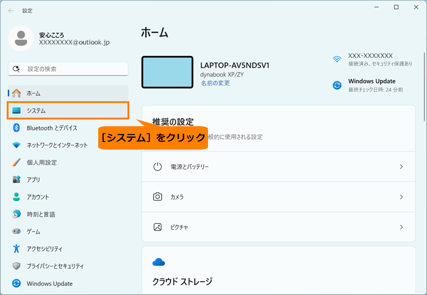Open ピクチャ settings via its chevron
427x295 pixels.
tap(401, 227)
